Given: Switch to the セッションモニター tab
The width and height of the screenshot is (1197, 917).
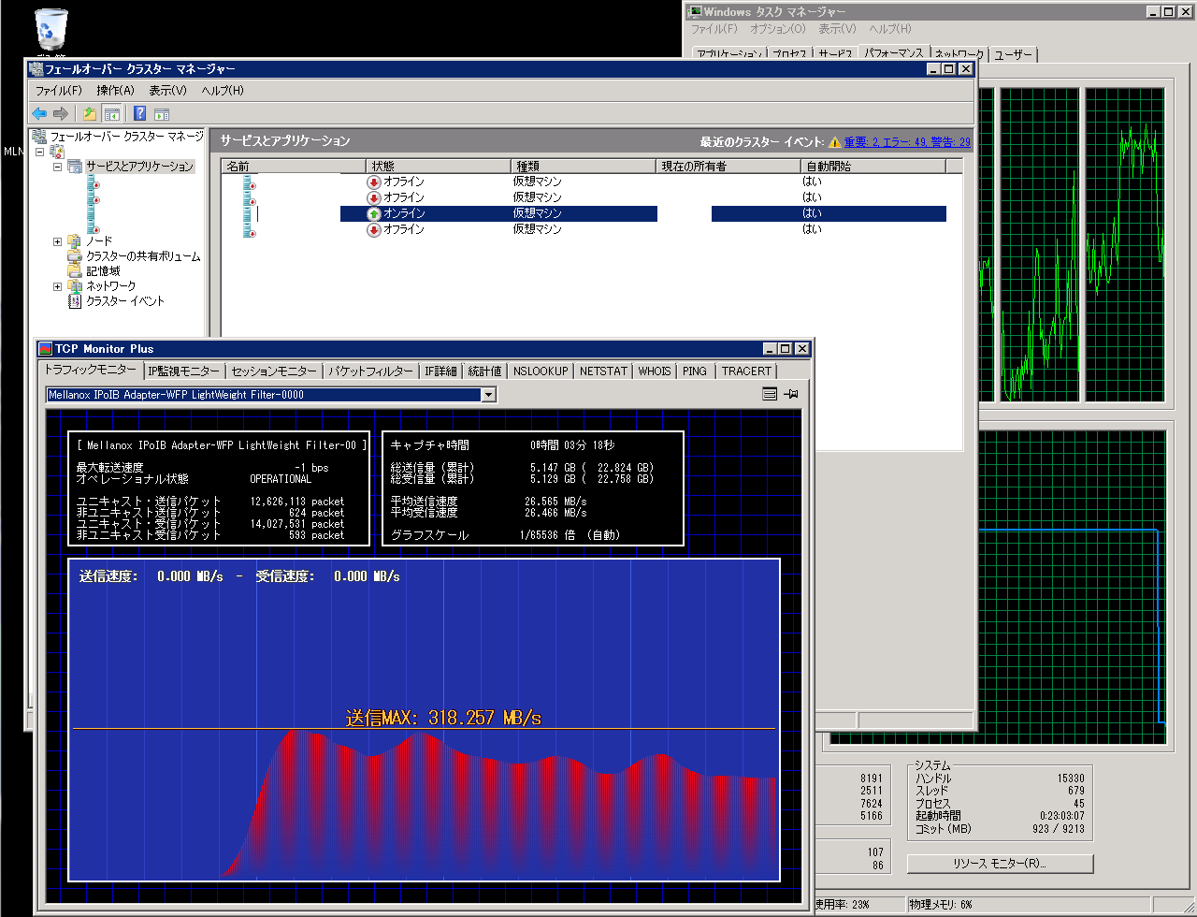Looking at the screenshot, I should [274, 371].
